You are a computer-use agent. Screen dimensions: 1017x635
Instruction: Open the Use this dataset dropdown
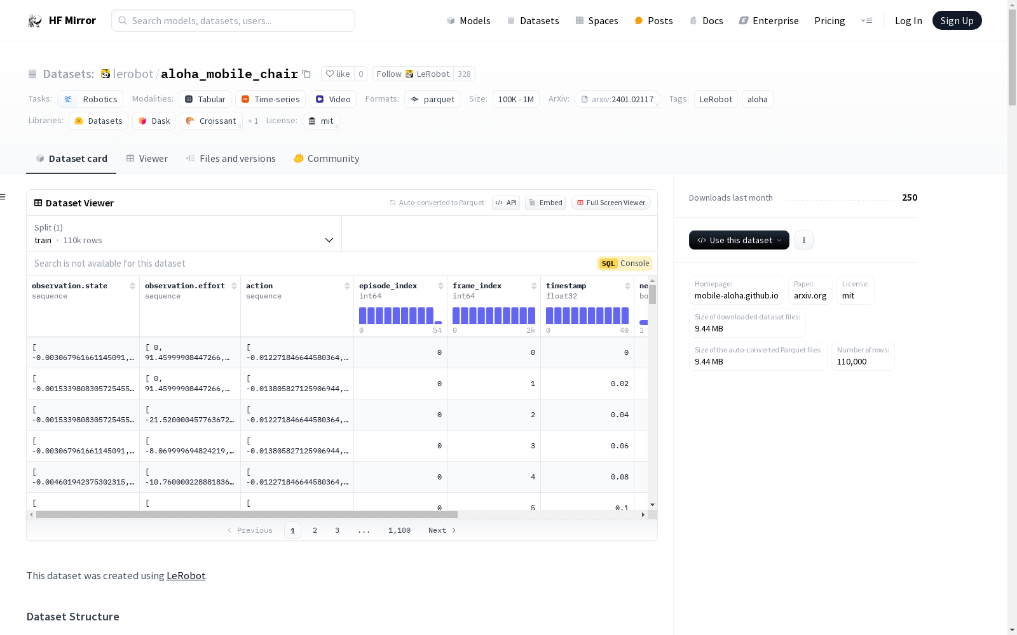[x=739, y=240]
